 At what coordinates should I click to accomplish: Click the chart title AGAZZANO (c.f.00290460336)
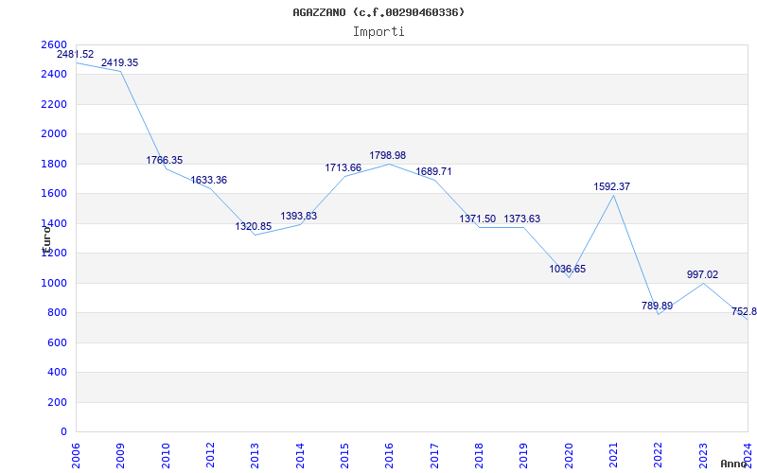click(378, 12)
